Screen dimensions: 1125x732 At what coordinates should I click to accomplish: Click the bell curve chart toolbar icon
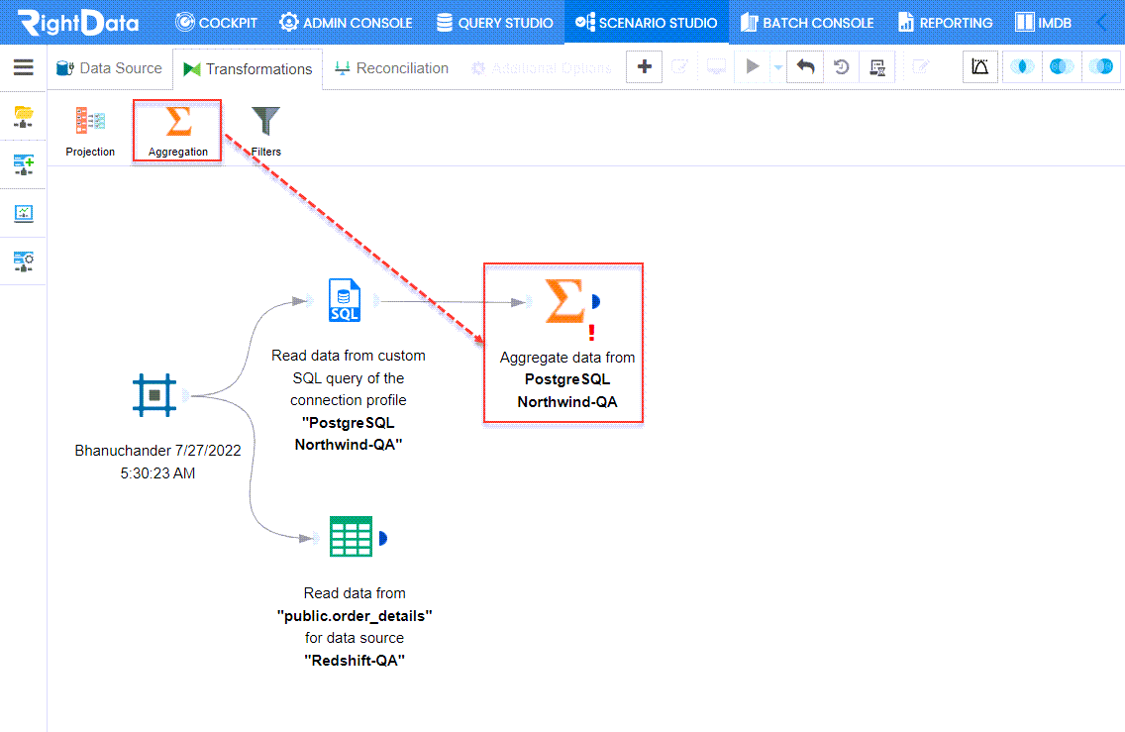[980, 67]
